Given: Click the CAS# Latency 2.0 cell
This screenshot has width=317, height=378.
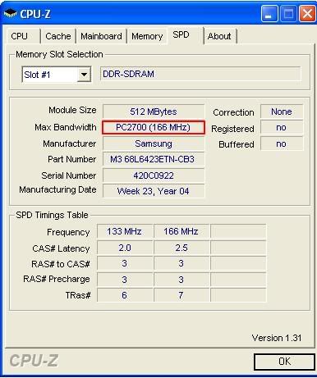Looking at the screenshot, I should (125, 248).
